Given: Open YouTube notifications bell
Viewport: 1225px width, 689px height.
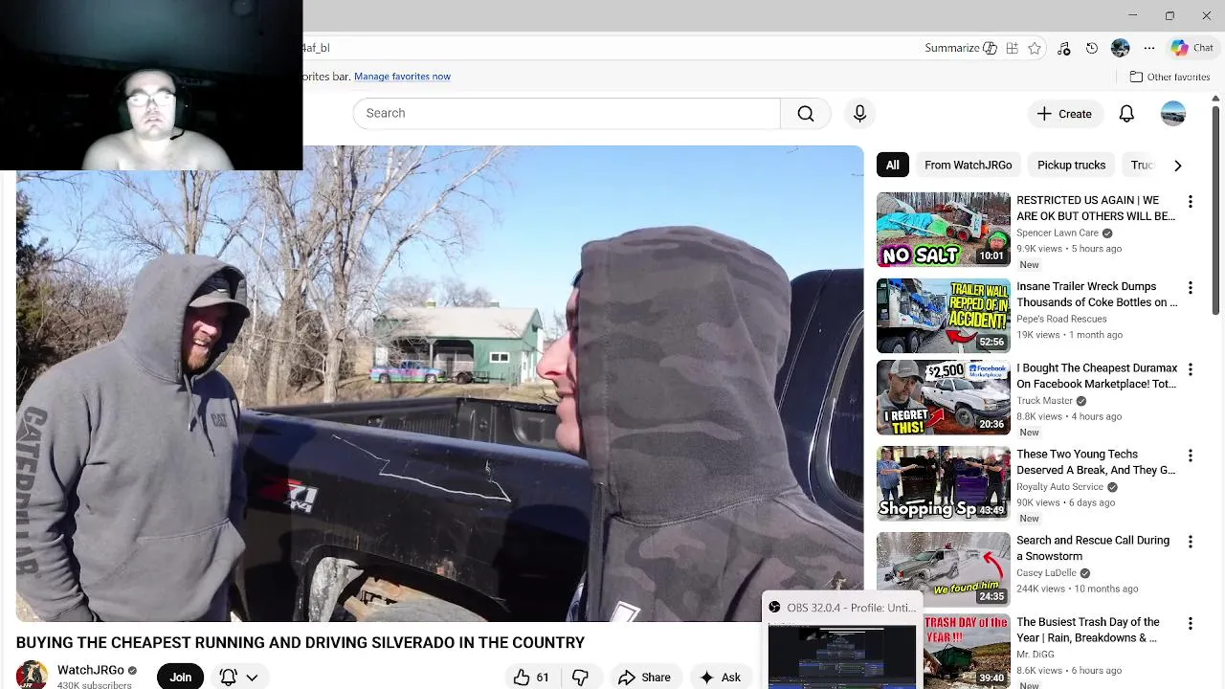Looking at the screenshot, I should click(x=1126, y=114).
